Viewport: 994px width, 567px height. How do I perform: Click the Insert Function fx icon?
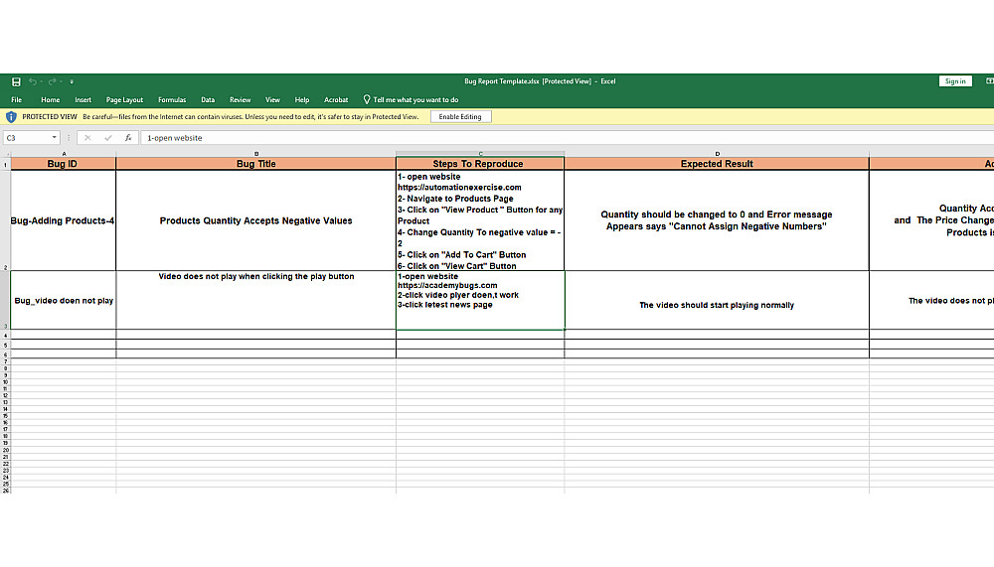pyautogui.click(x=128, y=137)
